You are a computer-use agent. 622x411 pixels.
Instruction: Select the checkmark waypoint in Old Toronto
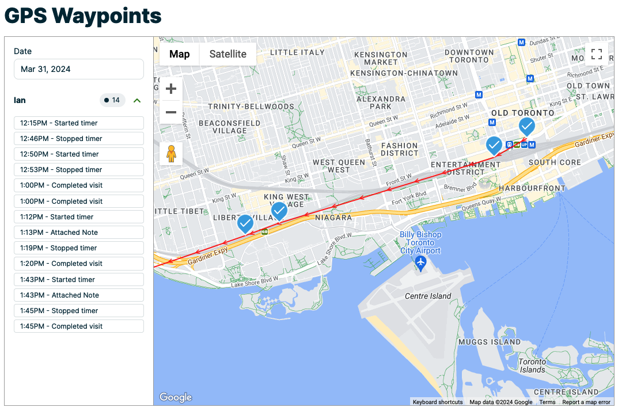(526, 126)
